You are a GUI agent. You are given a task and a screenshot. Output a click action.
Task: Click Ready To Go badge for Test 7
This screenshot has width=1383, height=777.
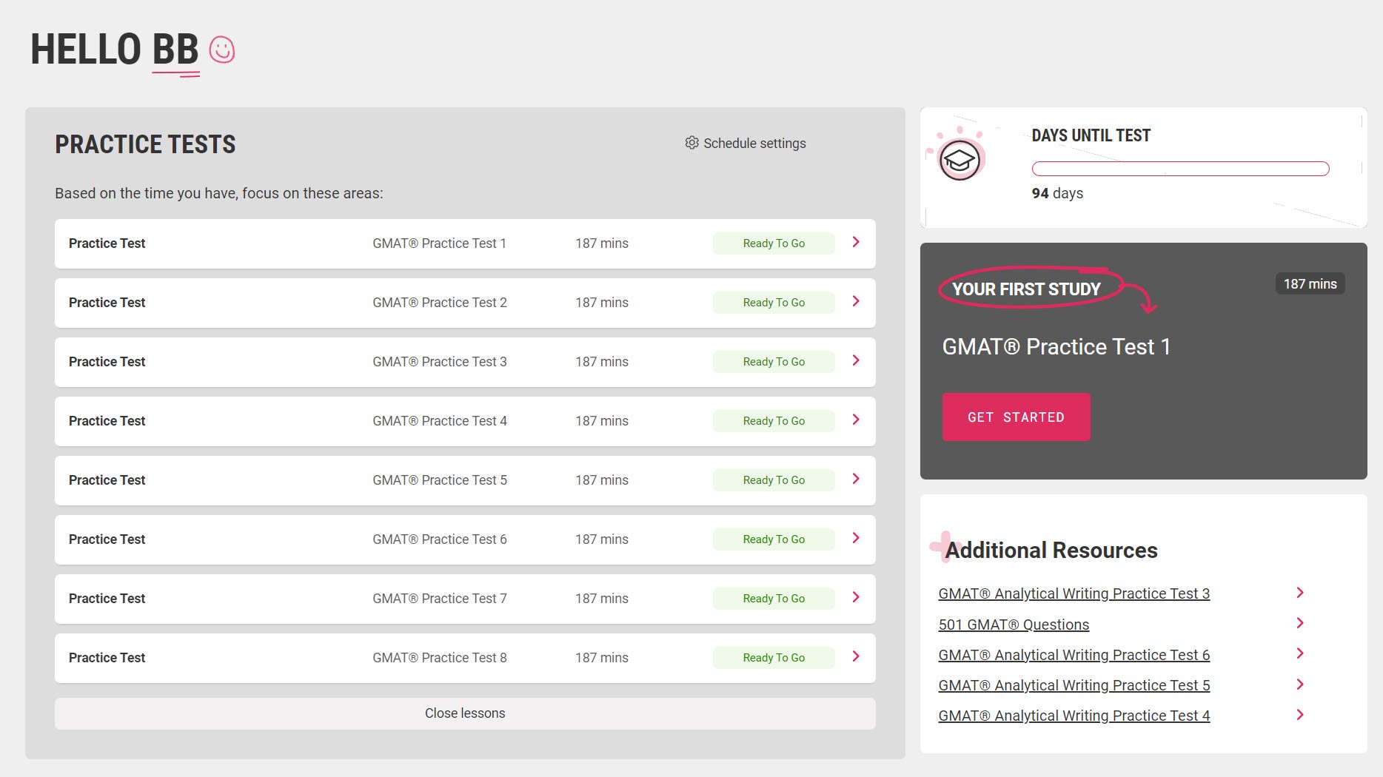[773, 599]
